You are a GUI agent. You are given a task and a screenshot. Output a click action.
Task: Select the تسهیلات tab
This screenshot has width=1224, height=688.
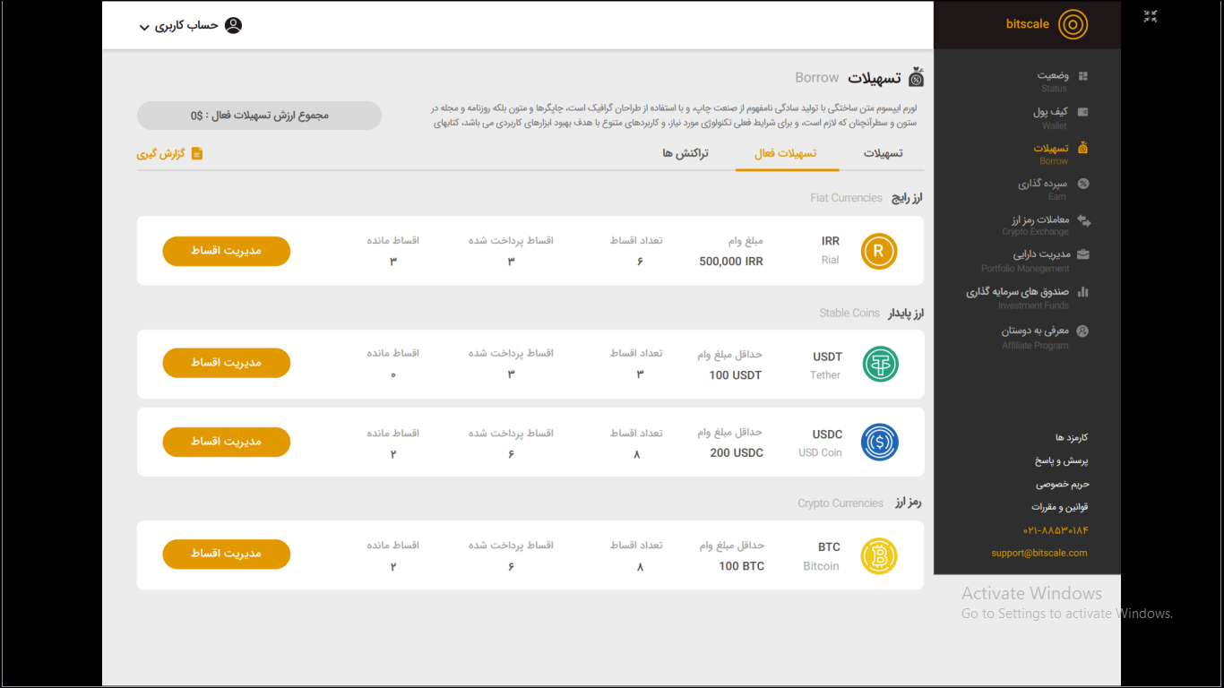(883, 153)
